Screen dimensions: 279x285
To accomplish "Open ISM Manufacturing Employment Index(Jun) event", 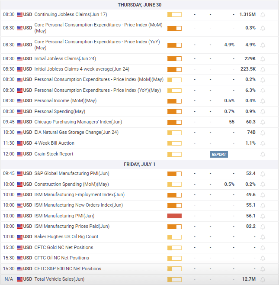I will pyautogui.click(x=80, y=194).
